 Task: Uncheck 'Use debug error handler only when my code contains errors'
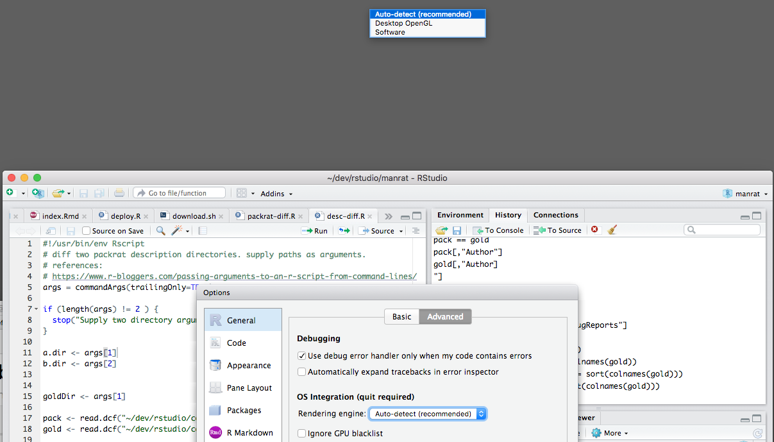pyautogui.click(x=301, y=355)
